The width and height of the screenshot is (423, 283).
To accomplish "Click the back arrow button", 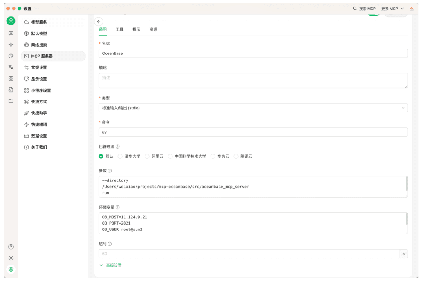I will 98,22.
